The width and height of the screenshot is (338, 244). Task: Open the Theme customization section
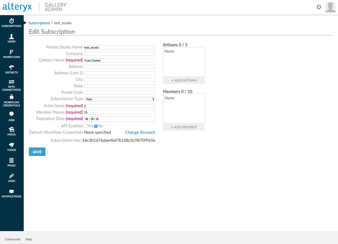tap(12, 147)
